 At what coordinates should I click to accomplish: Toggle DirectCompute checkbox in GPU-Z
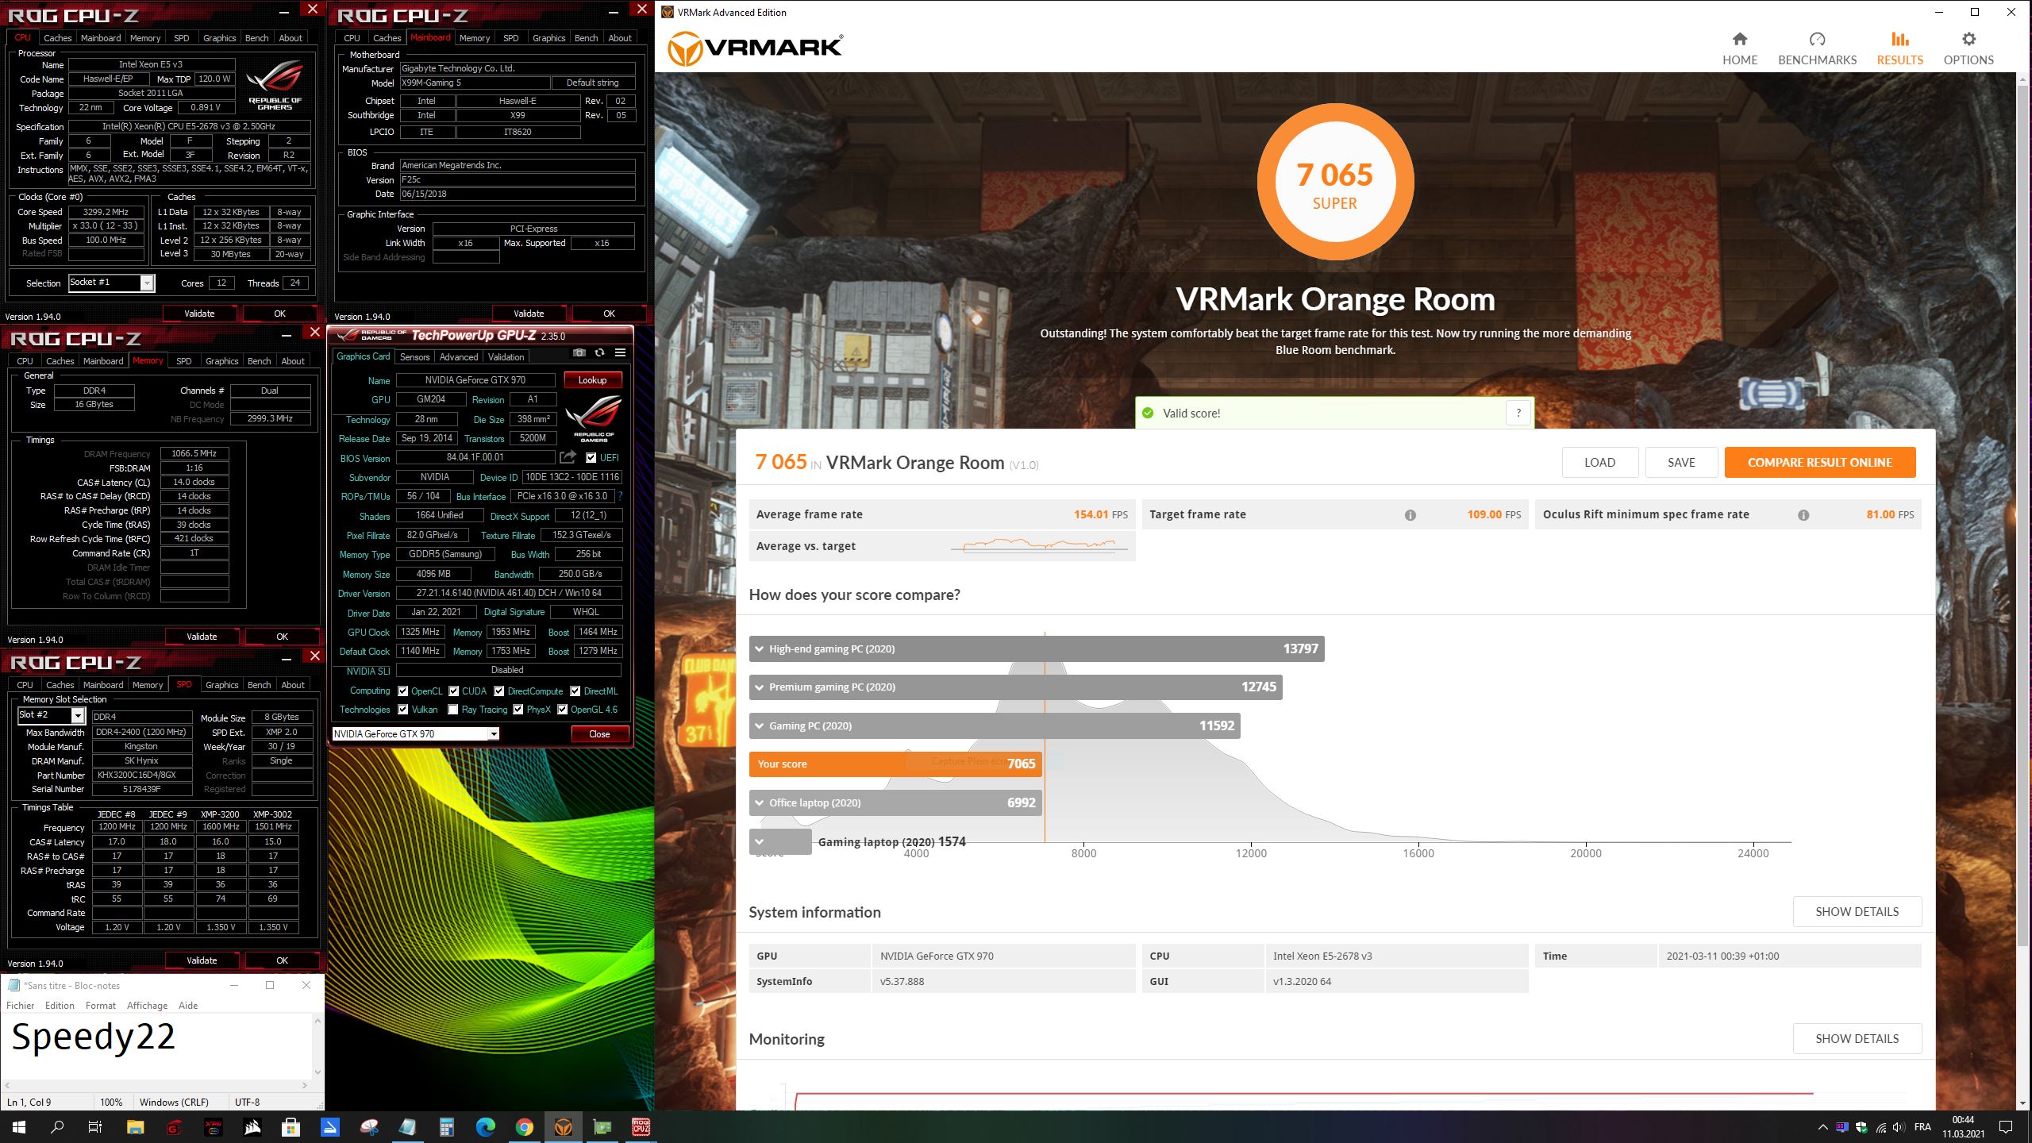coord(498,691)
